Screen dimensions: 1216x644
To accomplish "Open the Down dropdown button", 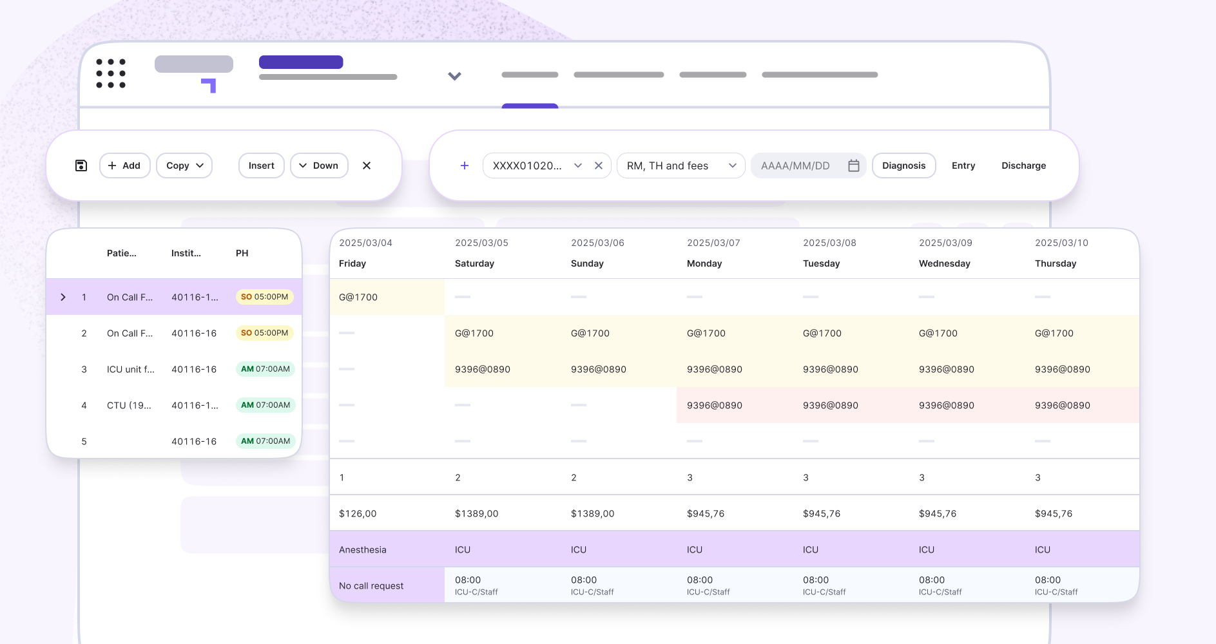I will [319, 166].
